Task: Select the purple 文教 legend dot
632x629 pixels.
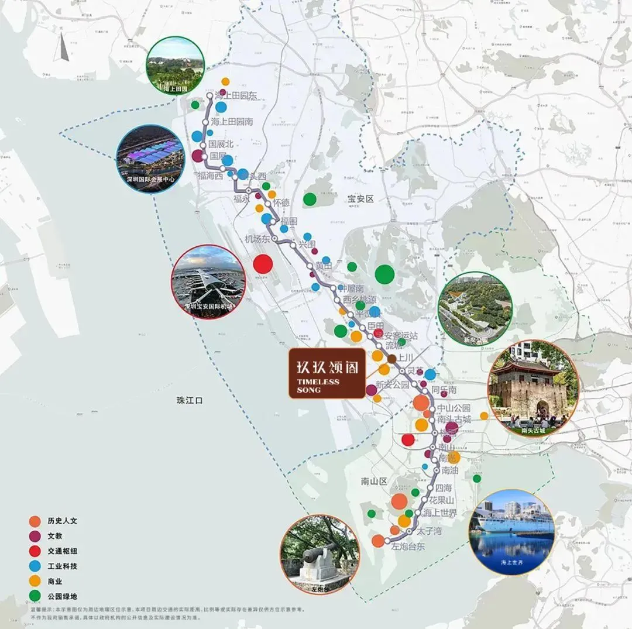Action: point(35,537)
